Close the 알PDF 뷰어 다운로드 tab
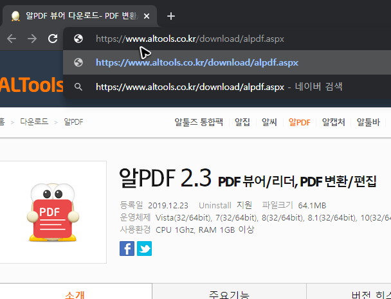Viewport: 391px width, 299px height. coord(147,16)
